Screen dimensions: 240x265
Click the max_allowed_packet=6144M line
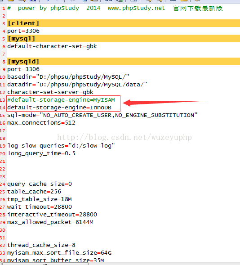tap(50, 222)
